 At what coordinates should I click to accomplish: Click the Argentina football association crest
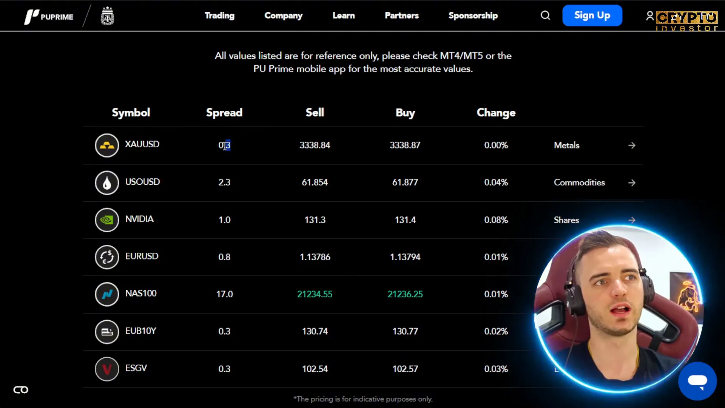(108, 16)
